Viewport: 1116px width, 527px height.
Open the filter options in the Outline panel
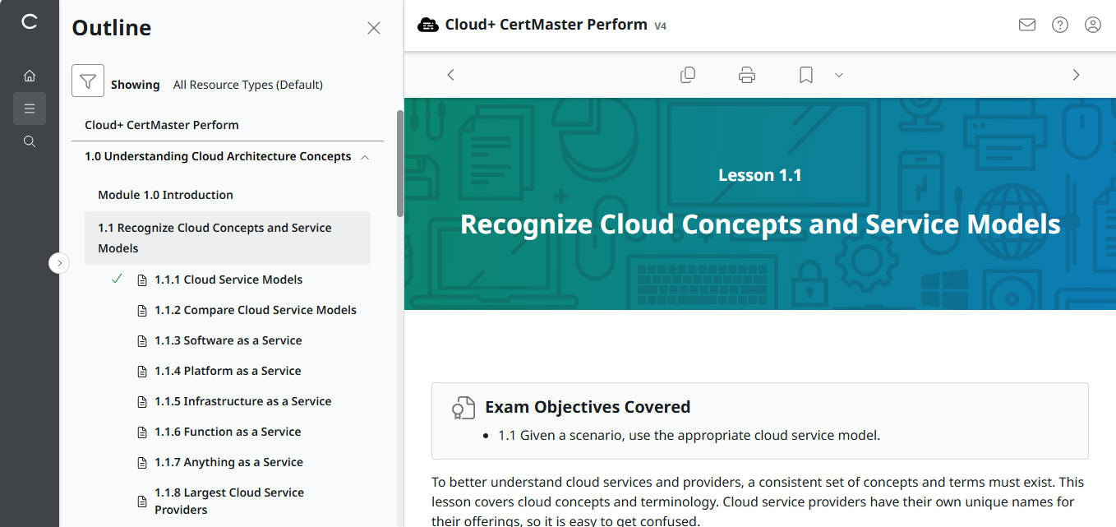tap(87, 81)
